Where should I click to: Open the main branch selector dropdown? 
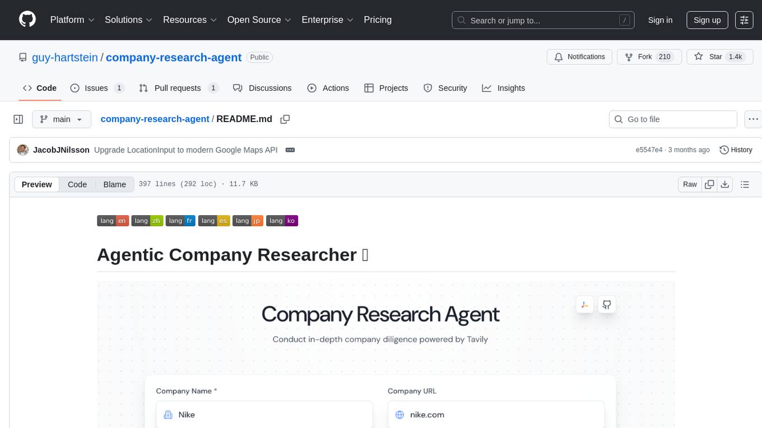(61, 119)
